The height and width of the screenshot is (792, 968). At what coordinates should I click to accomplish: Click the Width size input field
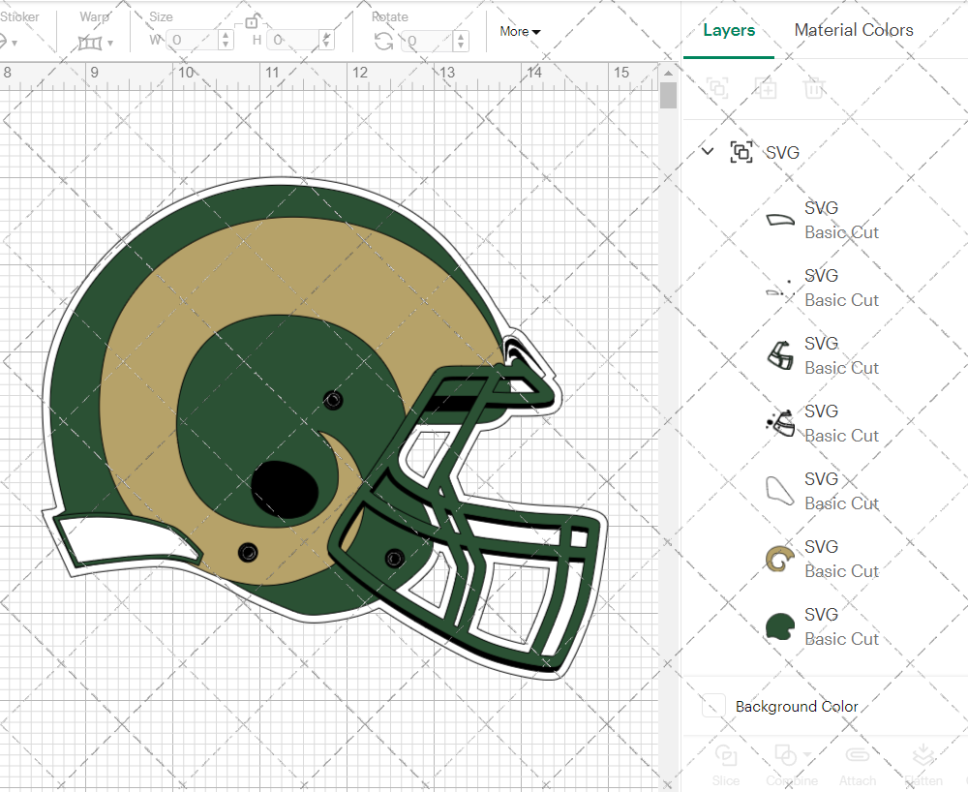(x=193, y=41)
